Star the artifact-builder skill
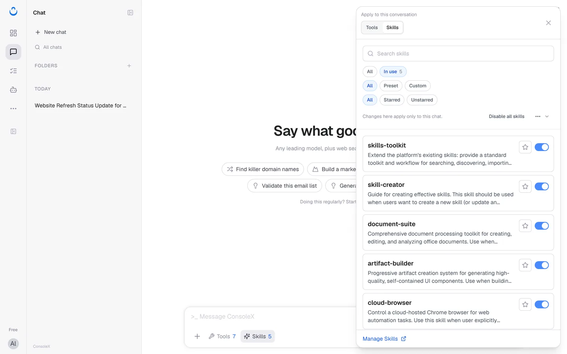Viewport: 567px width, 354px height. [525, 265]
